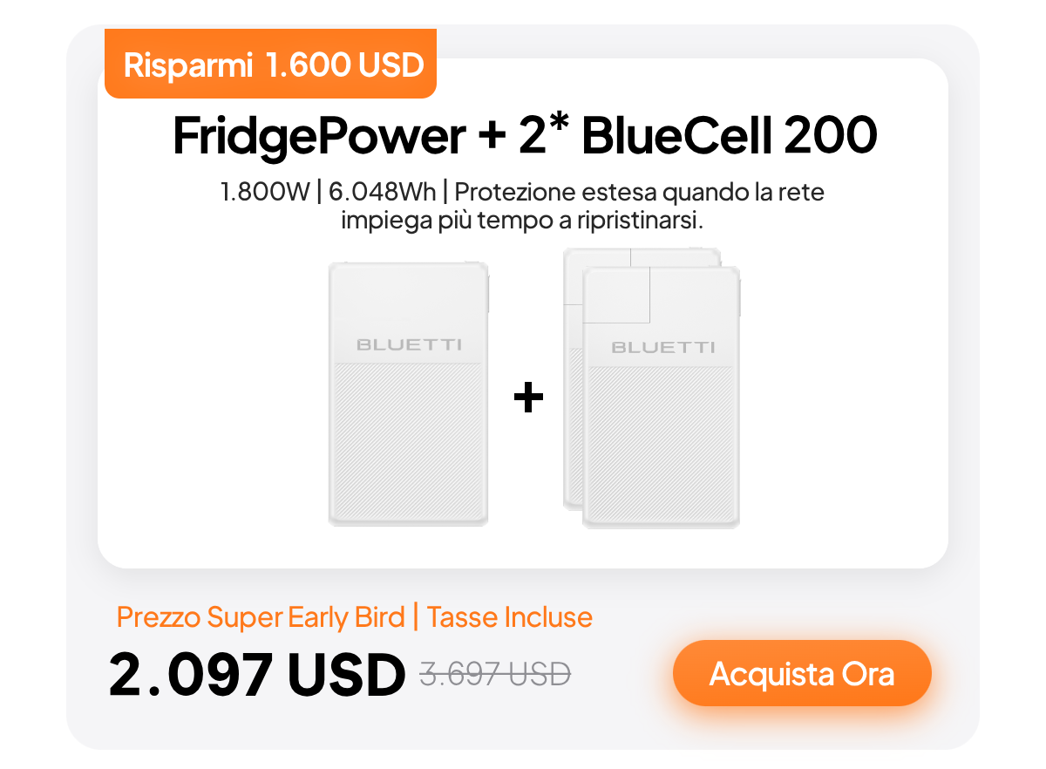Open the FridgePower + 2* BlueCell 200 title
1046x769 pixels.
pos(524,136)
